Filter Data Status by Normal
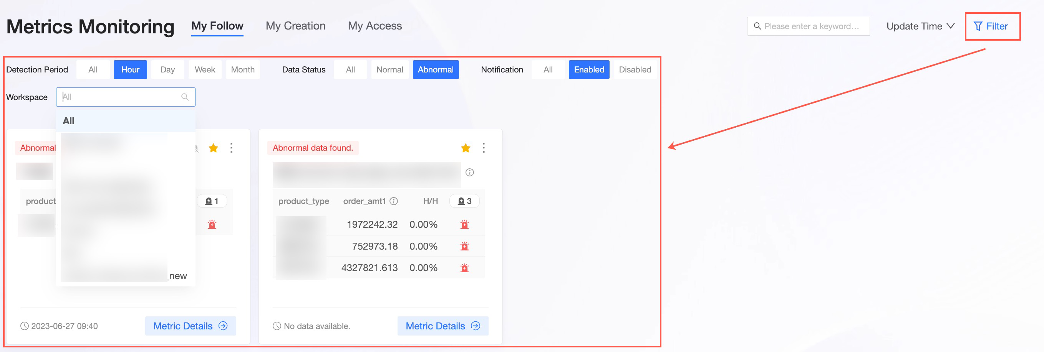 tap(390, 69)
